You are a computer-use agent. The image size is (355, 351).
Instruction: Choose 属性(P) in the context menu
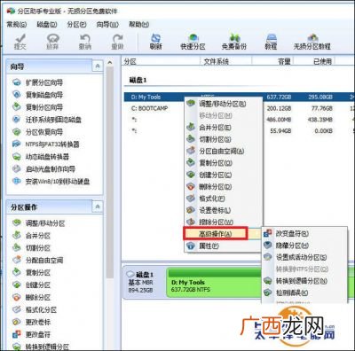tap(224, 246)
